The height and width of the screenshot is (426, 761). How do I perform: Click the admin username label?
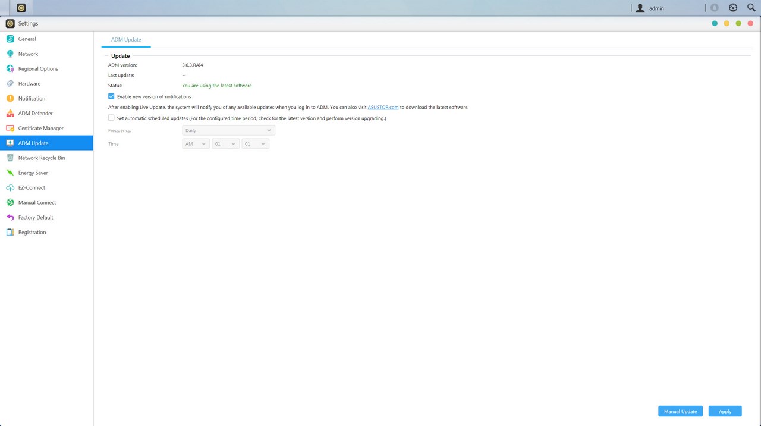[656, 8]
